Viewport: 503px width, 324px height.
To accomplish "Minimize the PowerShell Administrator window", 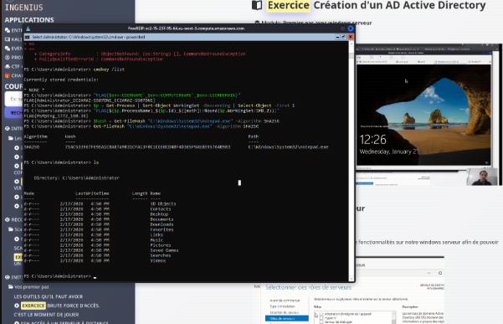I will (x=337, y=37).
